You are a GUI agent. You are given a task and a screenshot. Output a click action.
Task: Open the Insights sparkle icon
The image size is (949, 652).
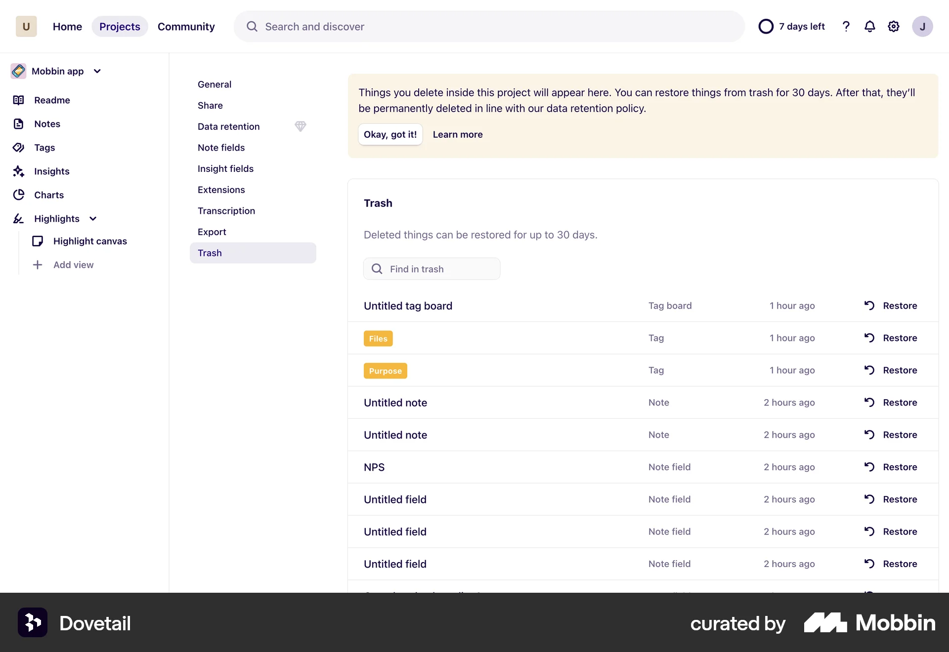tap(19, 171)
